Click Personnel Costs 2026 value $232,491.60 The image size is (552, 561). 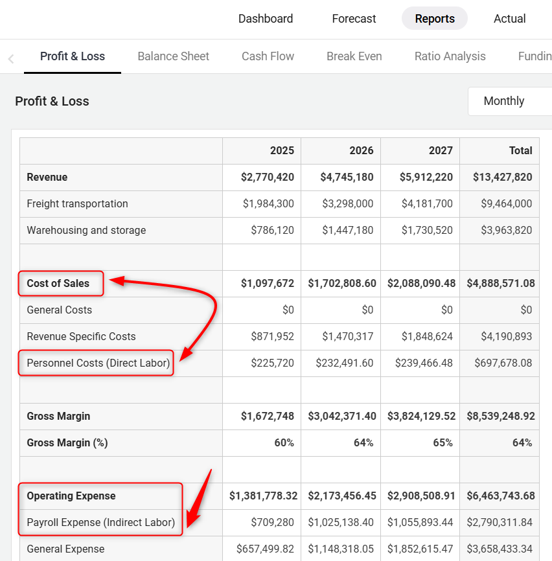click(345, 363)
